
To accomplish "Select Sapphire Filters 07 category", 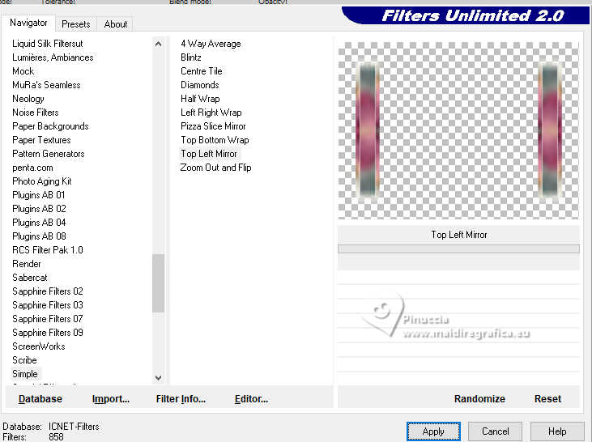I will pos(48,319).
